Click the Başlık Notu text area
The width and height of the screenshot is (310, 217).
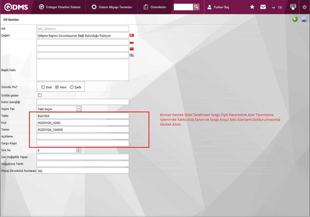(83, 70)
